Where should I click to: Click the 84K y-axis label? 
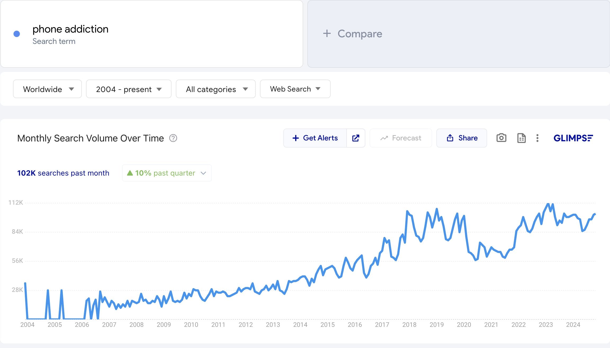(x=17, y=232)
